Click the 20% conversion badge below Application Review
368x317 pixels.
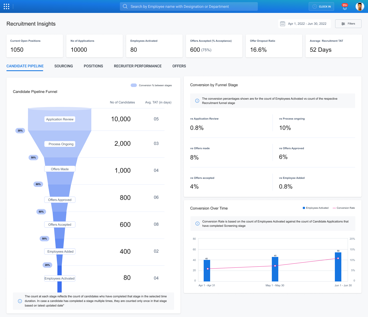coord(20,131)
